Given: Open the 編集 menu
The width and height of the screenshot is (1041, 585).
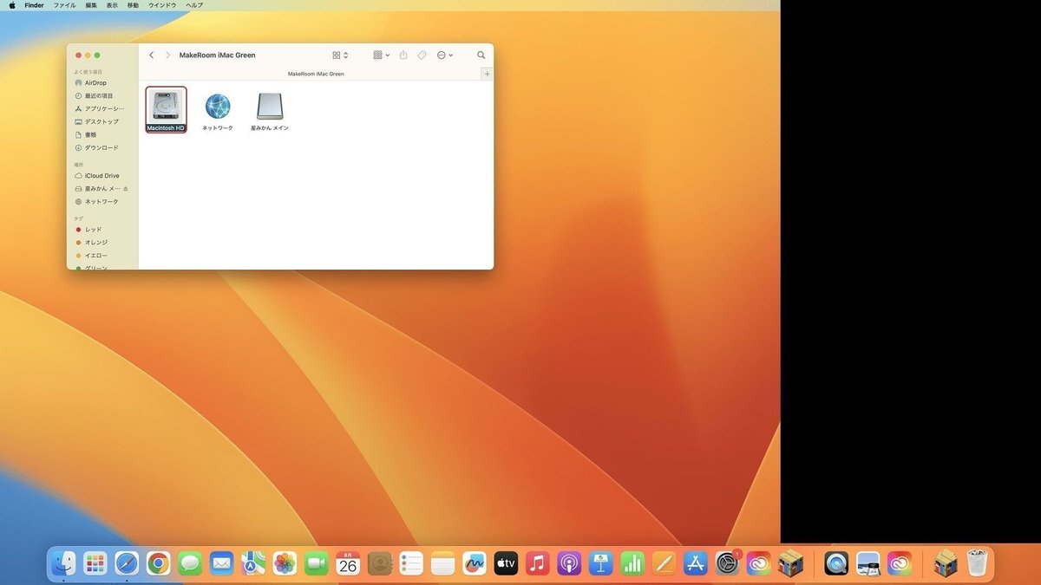Looking at the screenshot, I should point(91,5).
